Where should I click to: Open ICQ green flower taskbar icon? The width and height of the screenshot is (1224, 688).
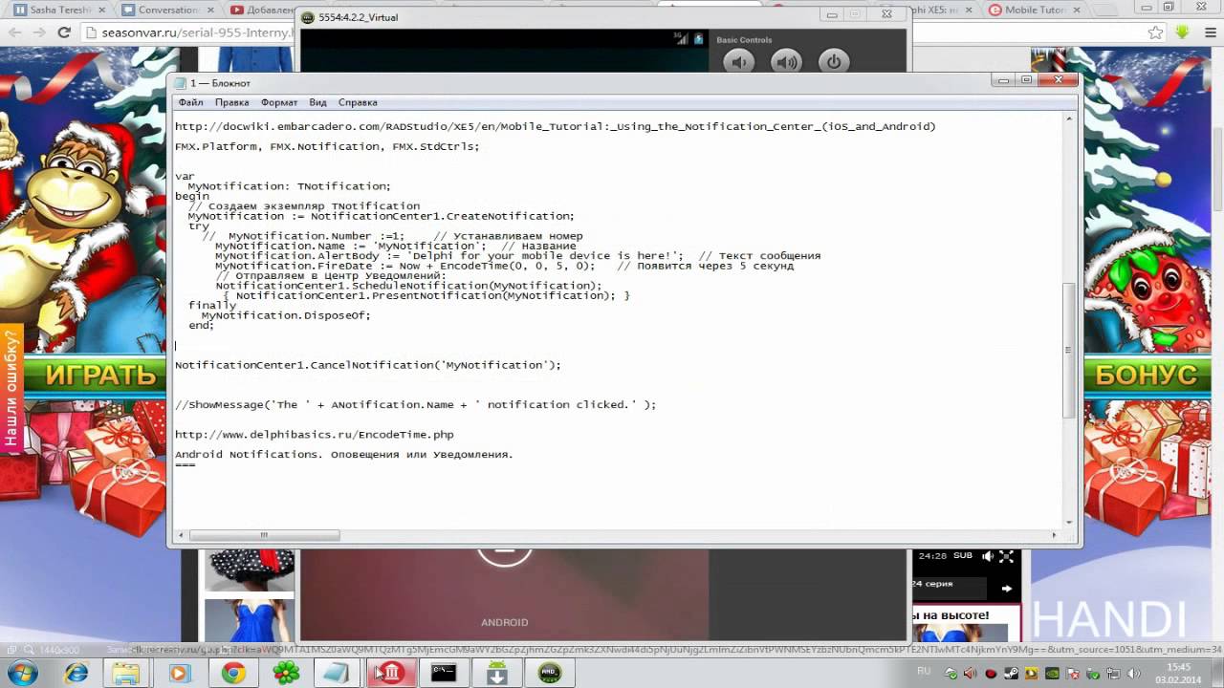(285, 673)
